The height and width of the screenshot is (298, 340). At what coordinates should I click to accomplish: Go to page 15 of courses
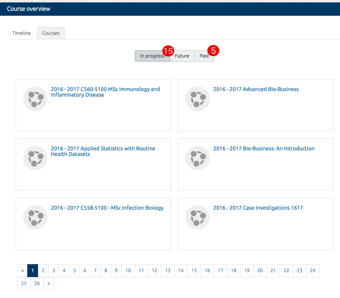point(194,270)
